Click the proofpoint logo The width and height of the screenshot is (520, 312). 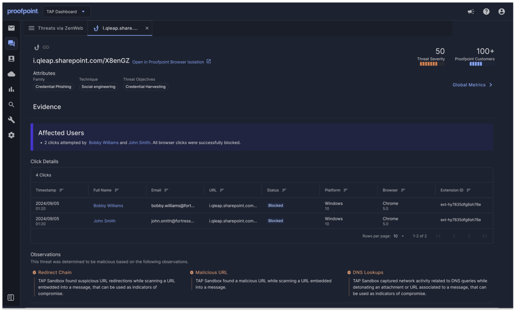point(23,11)
